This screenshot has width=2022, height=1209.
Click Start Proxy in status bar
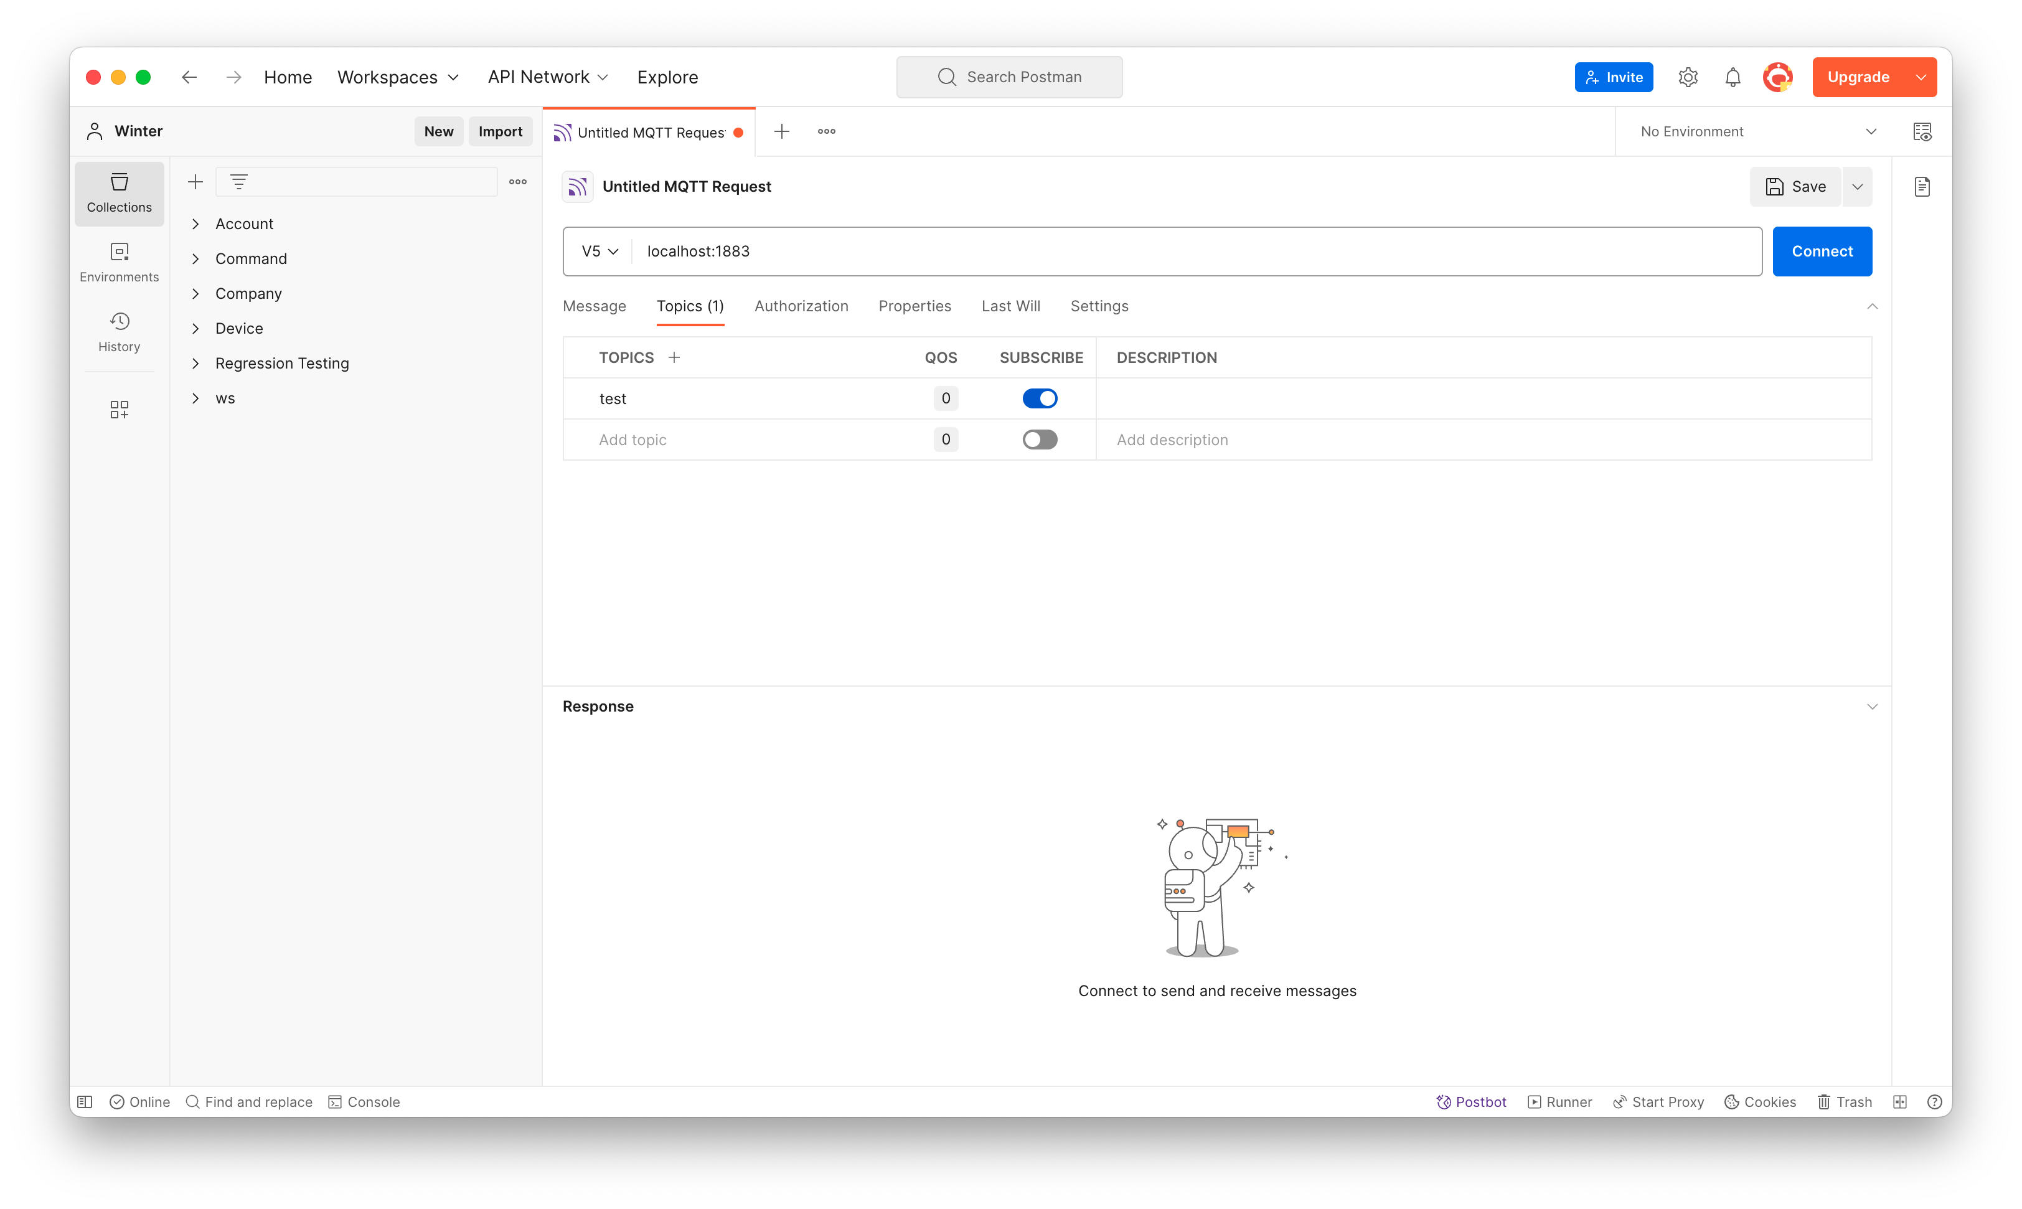[x=1658, y=1101]
